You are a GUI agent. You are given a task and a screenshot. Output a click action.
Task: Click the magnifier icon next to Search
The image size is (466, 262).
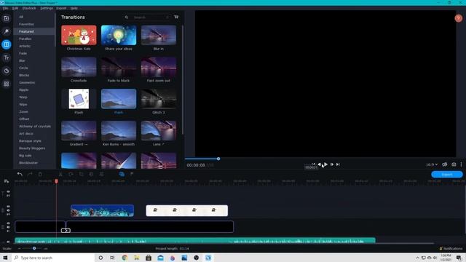pos(126,17)
